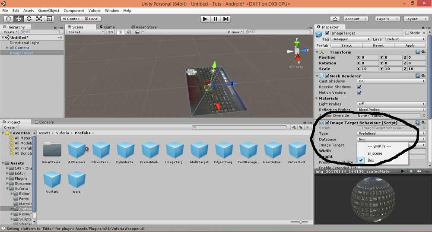The height and width of the screenshot is (232, 432).
Task: Click the Play button
Action: (x=205, y=19)
